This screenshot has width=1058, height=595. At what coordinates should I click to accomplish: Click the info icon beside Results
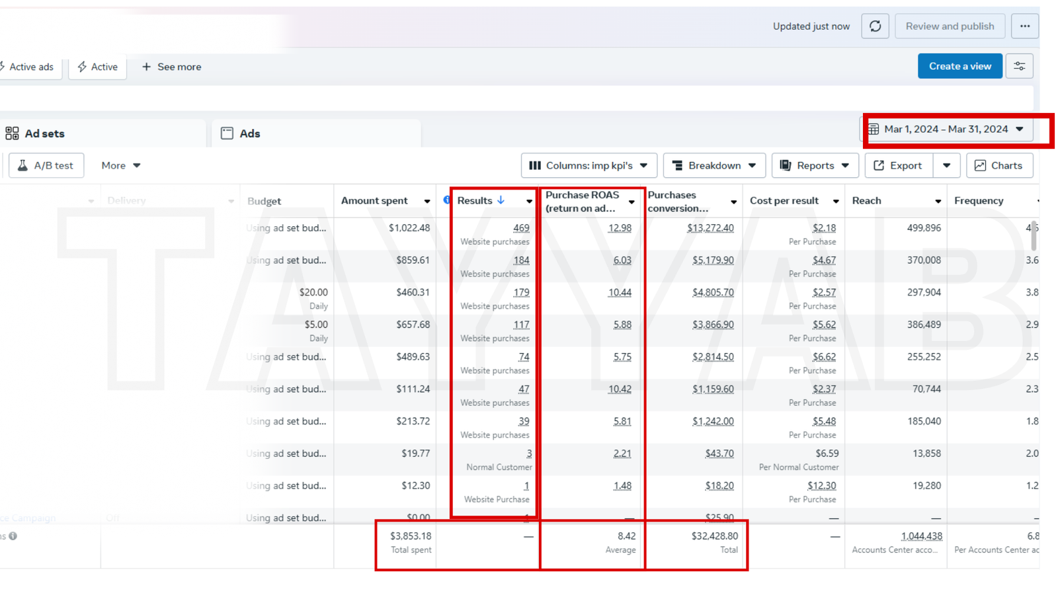[x=448, y=200]
